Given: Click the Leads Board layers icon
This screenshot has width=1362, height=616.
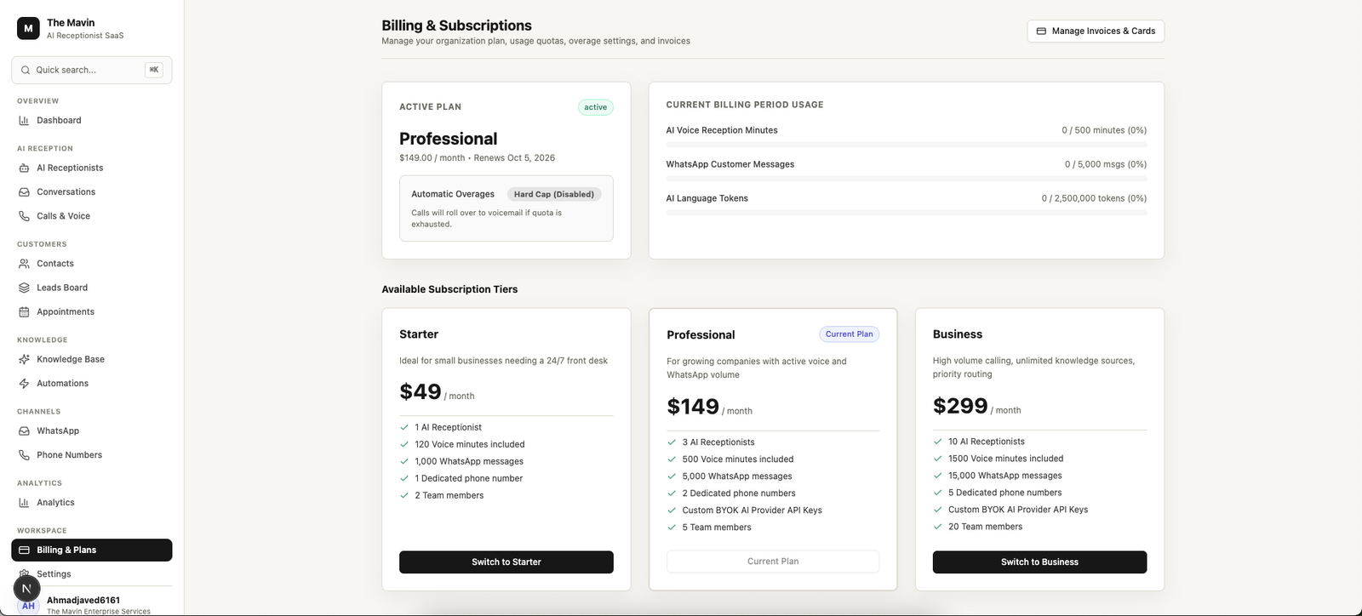Looking at the screenshot, I should point(24,288).
